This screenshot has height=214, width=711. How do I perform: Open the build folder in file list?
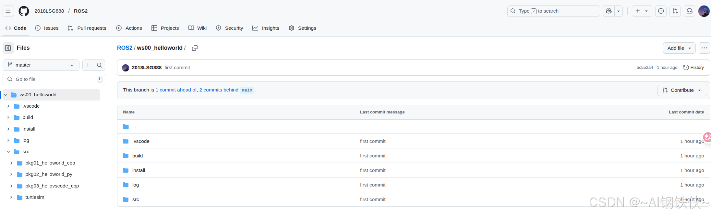click(x=138, y=156)
